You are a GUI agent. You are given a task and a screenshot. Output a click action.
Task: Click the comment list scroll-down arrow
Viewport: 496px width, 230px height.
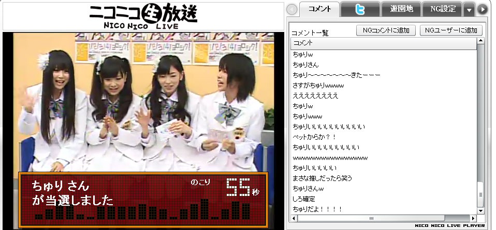(480, 210)
